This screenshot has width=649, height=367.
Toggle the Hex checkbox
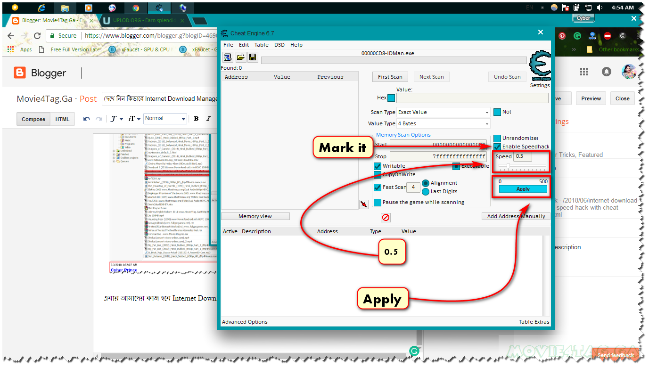[x=391, y=98]
